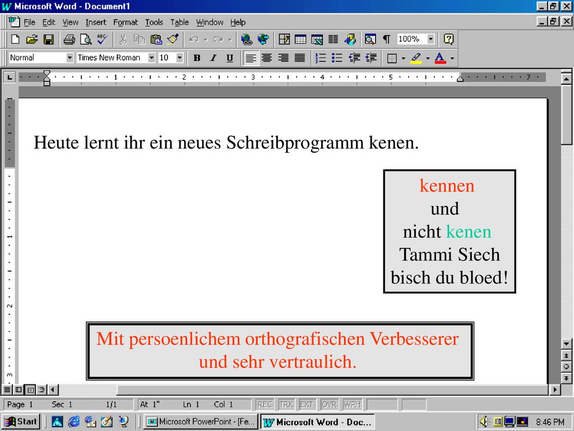Select the Microsoft Word taskbar button
Image resolution: width=574 pixels, height=431 pixels.
click(x=318, y=422)
